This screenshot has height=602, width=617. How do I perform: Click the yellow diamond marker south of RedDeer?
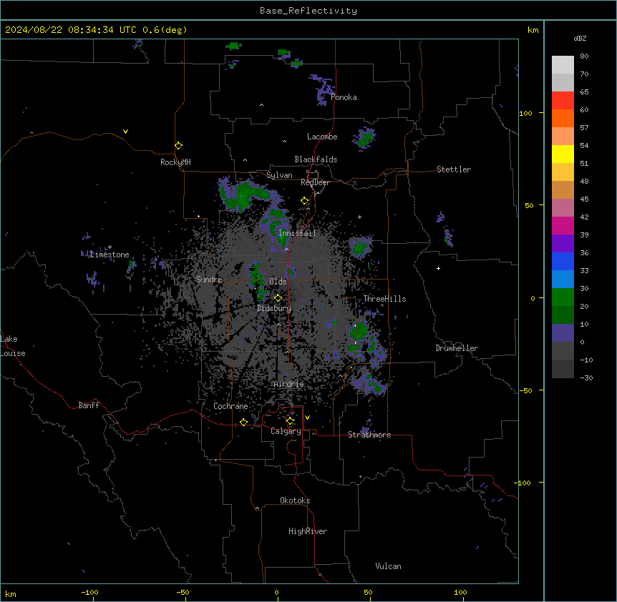[305, 201]
